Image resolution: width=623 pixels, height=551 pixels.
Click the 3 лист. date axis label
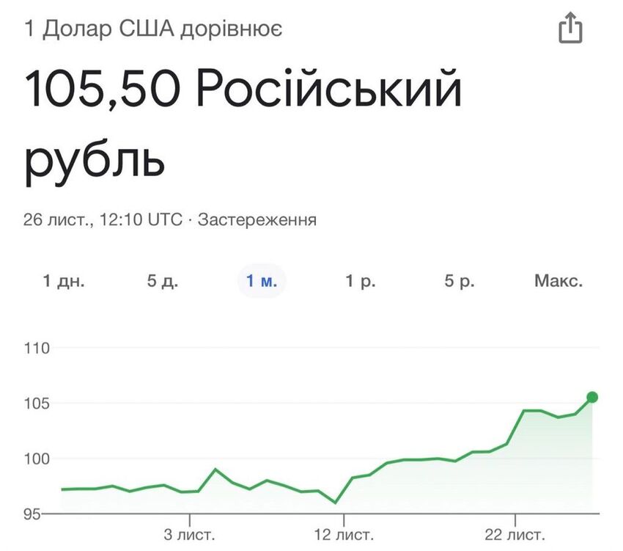tap(189, 535)
